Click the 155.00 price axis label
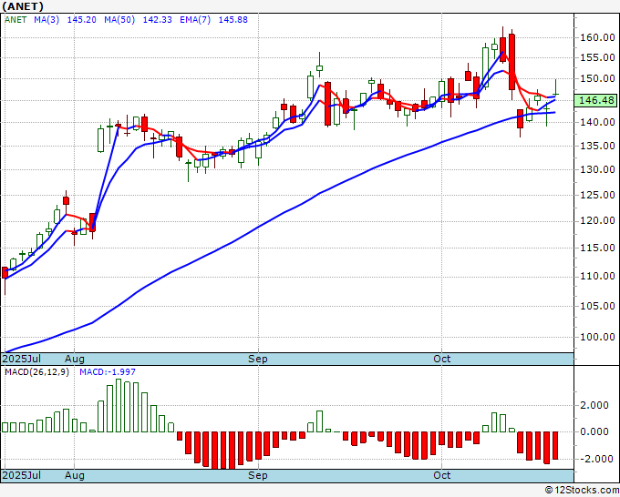 [x=597, y=57]
